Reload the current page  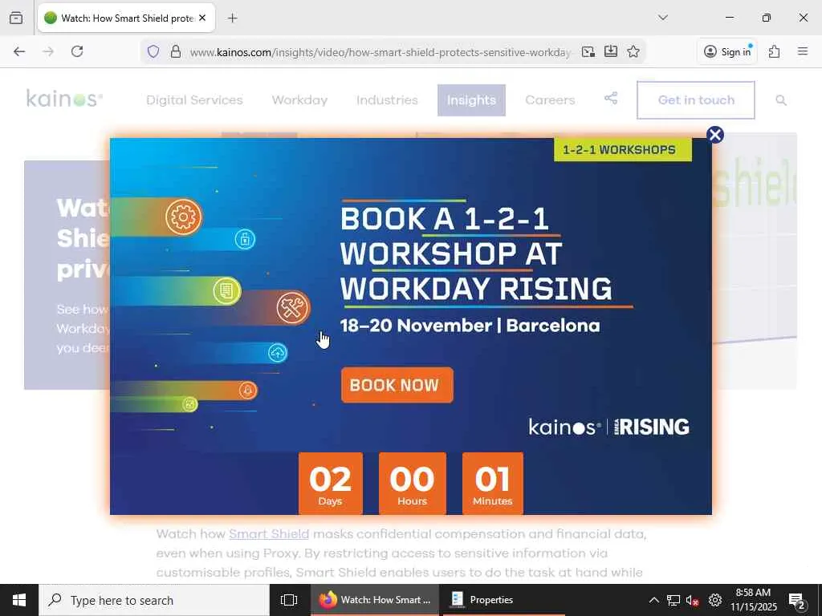tap(77, 51)
